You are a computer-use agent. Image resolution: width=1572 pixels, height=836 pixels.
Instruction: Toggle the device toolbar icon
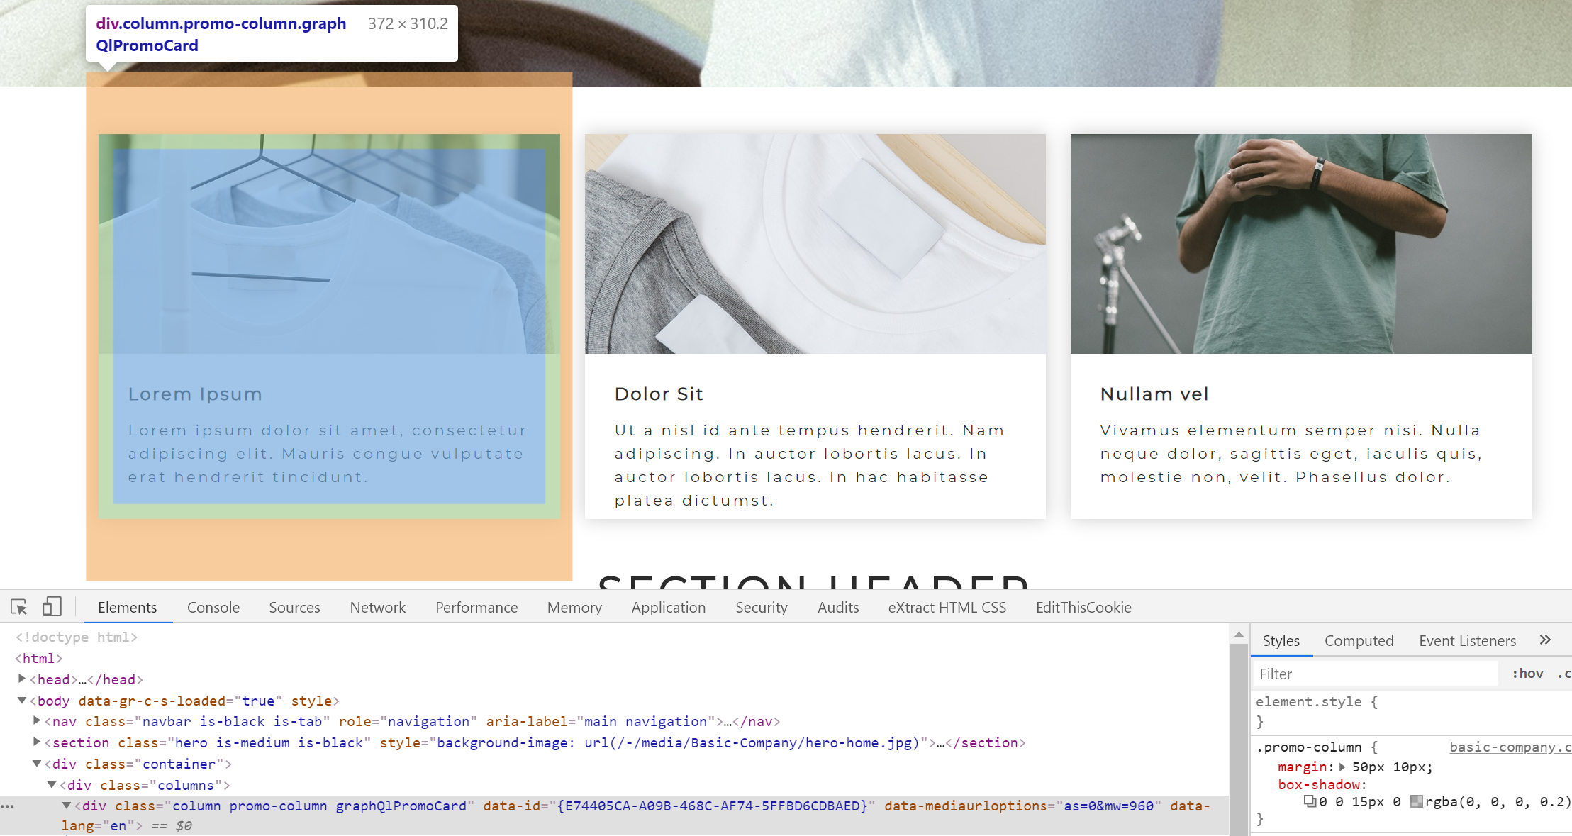(52, 607)
